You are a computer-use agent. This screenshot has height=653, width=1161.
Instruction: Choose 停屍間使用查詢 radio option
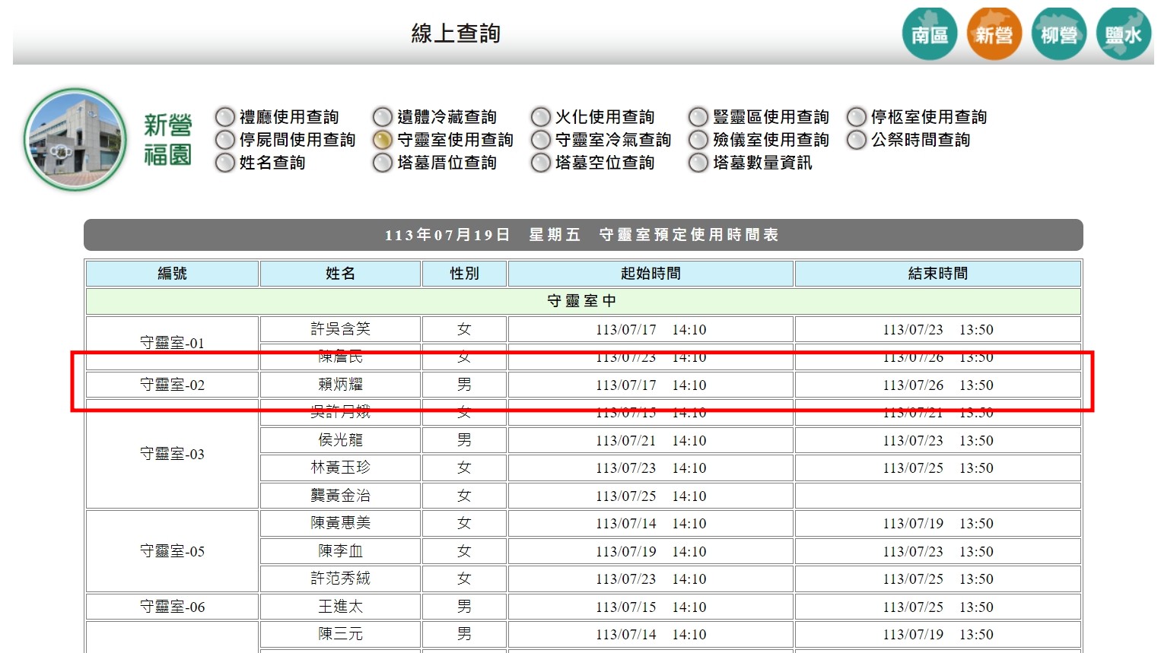(225, 140)
